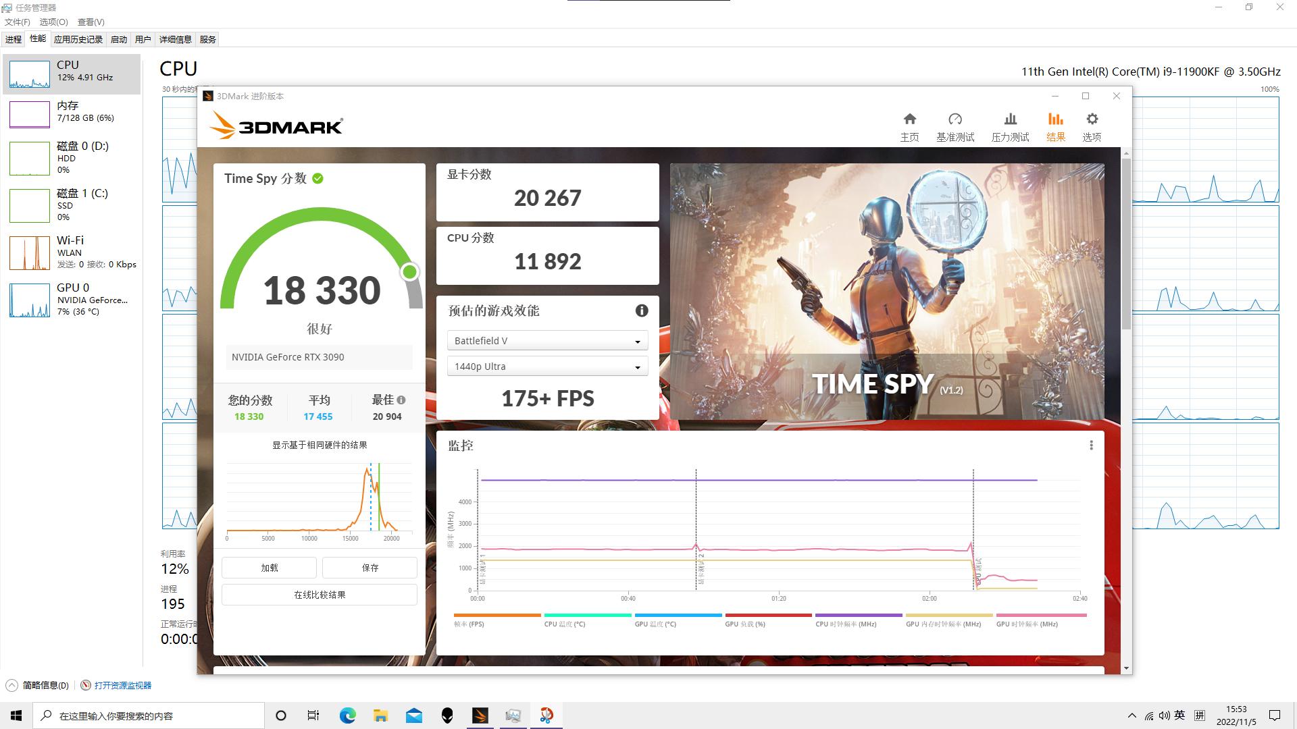Expand the 1440p Ultra resolution dropdown
Screen dimensions: 1297x729
click(547, 367)
